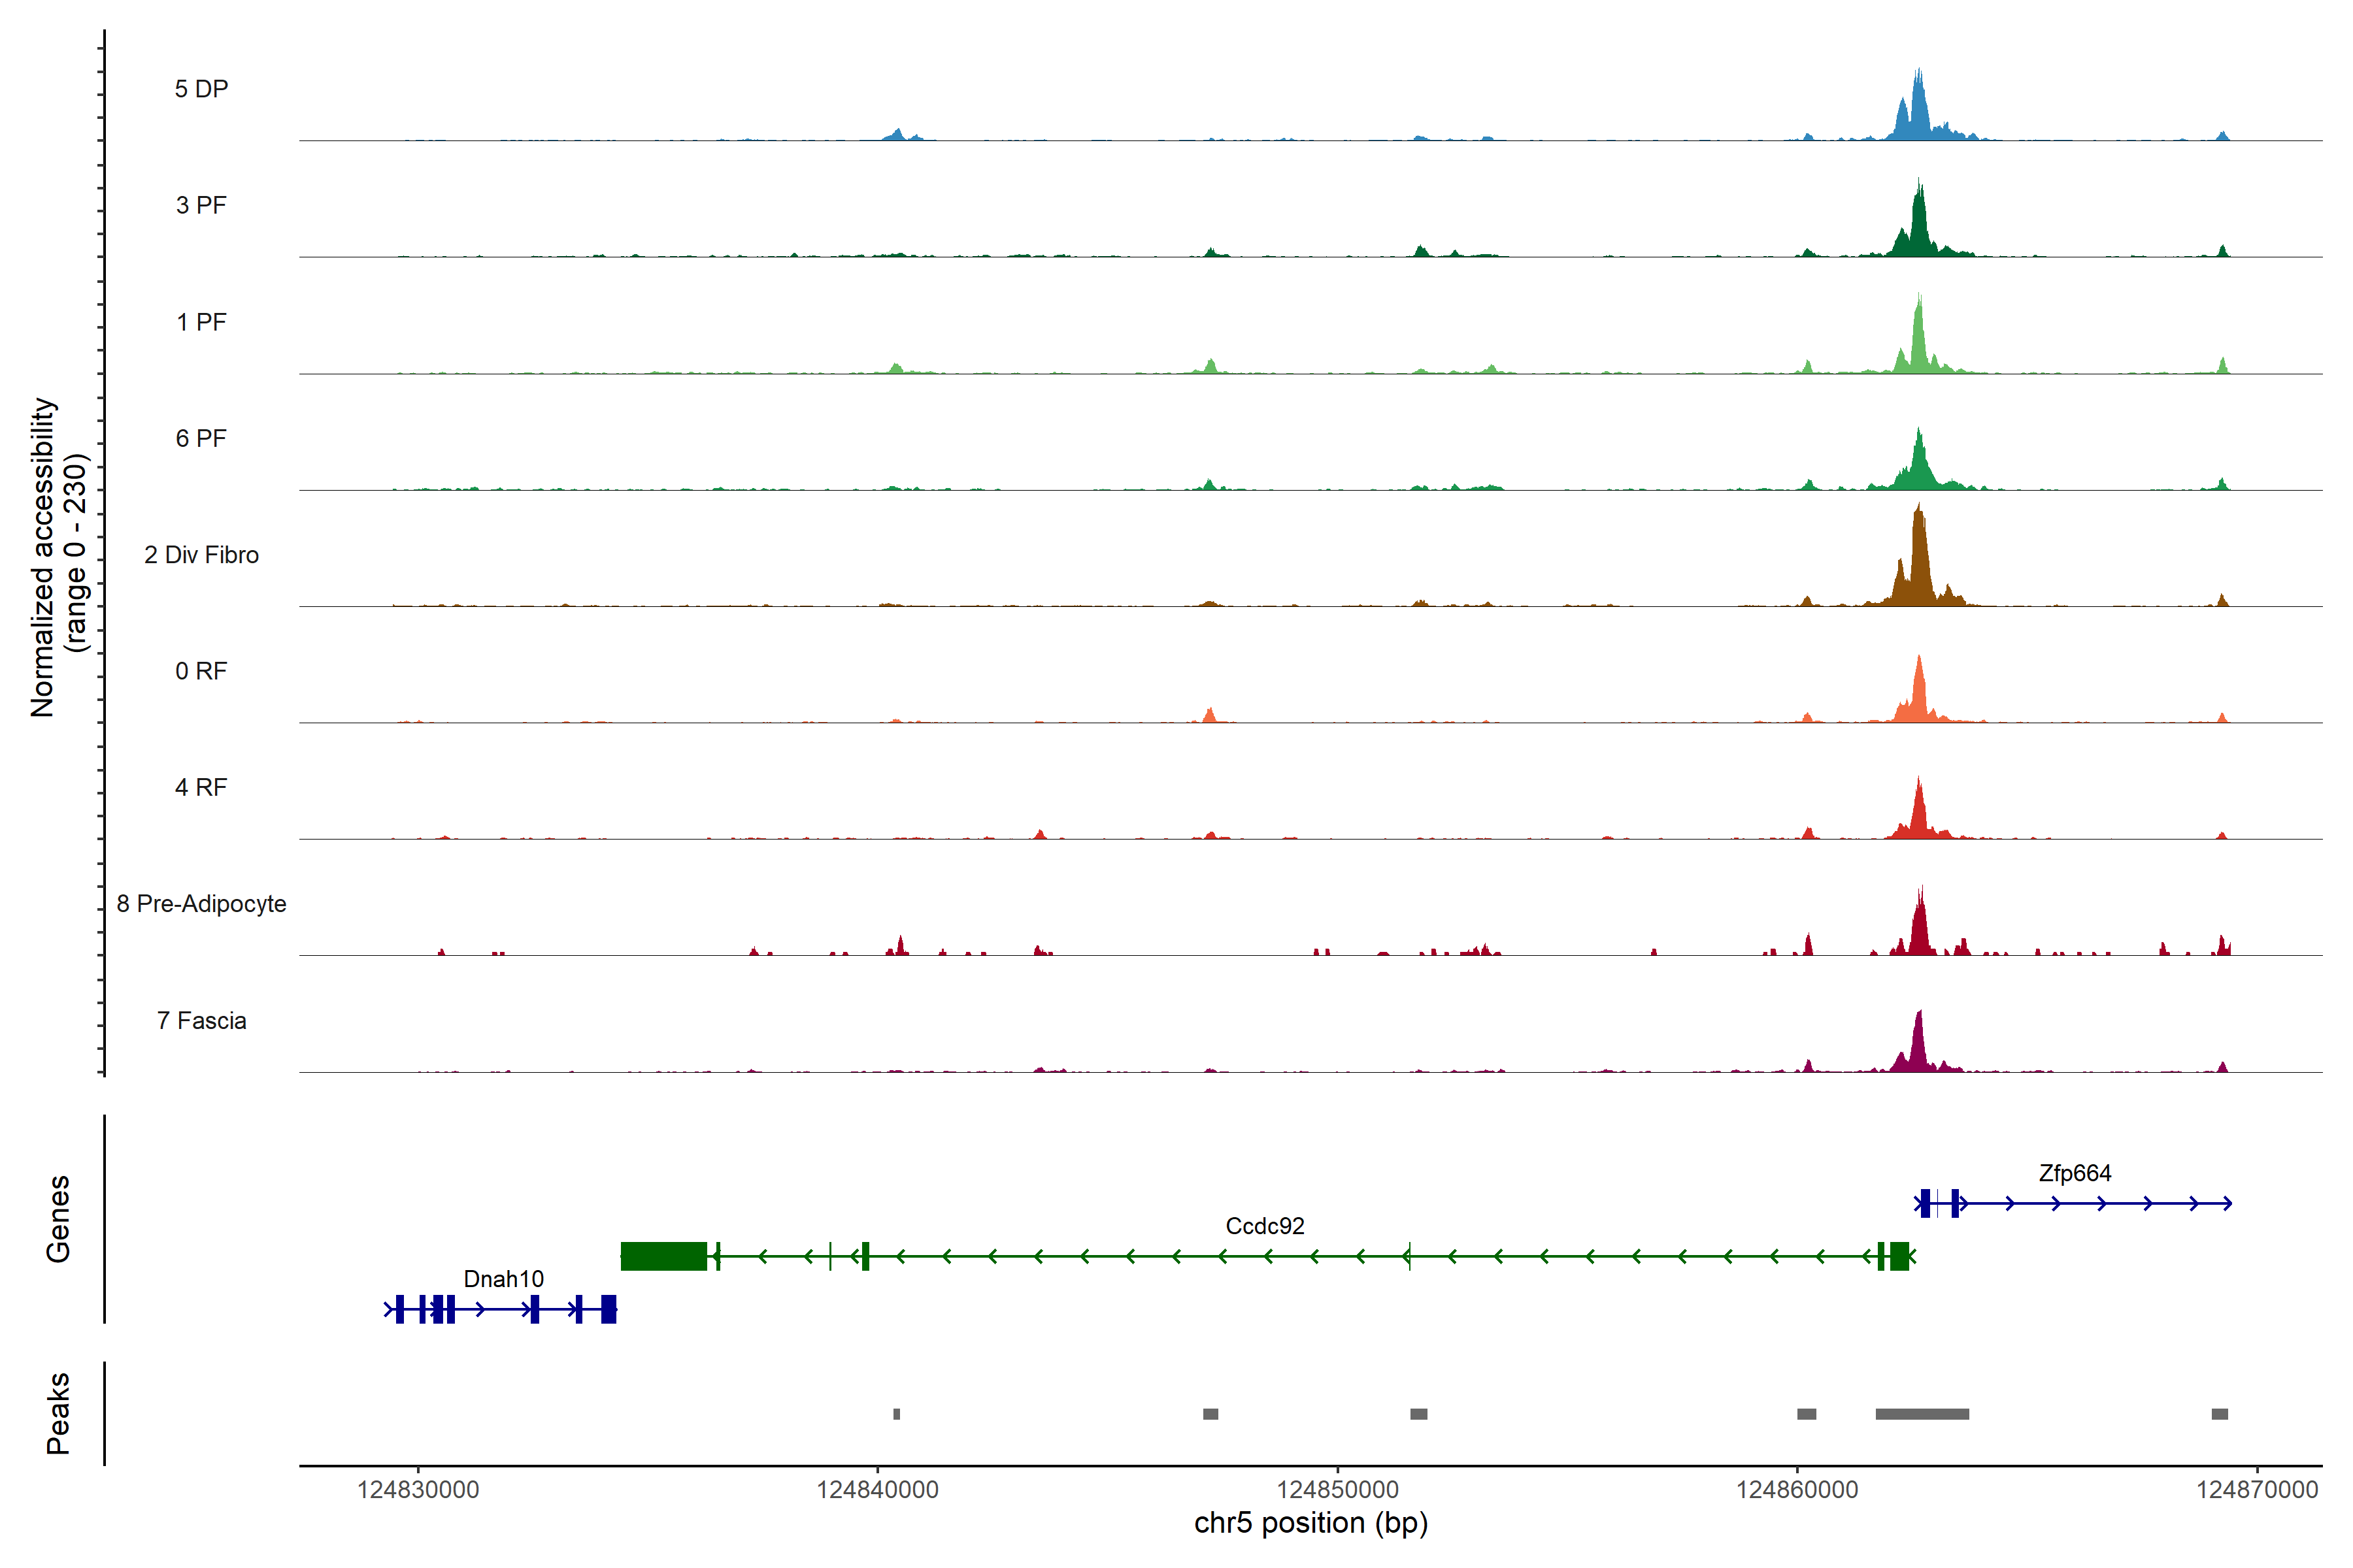
Task: Click the 2 Div Fibro track label
Action: tap(201, 555)
